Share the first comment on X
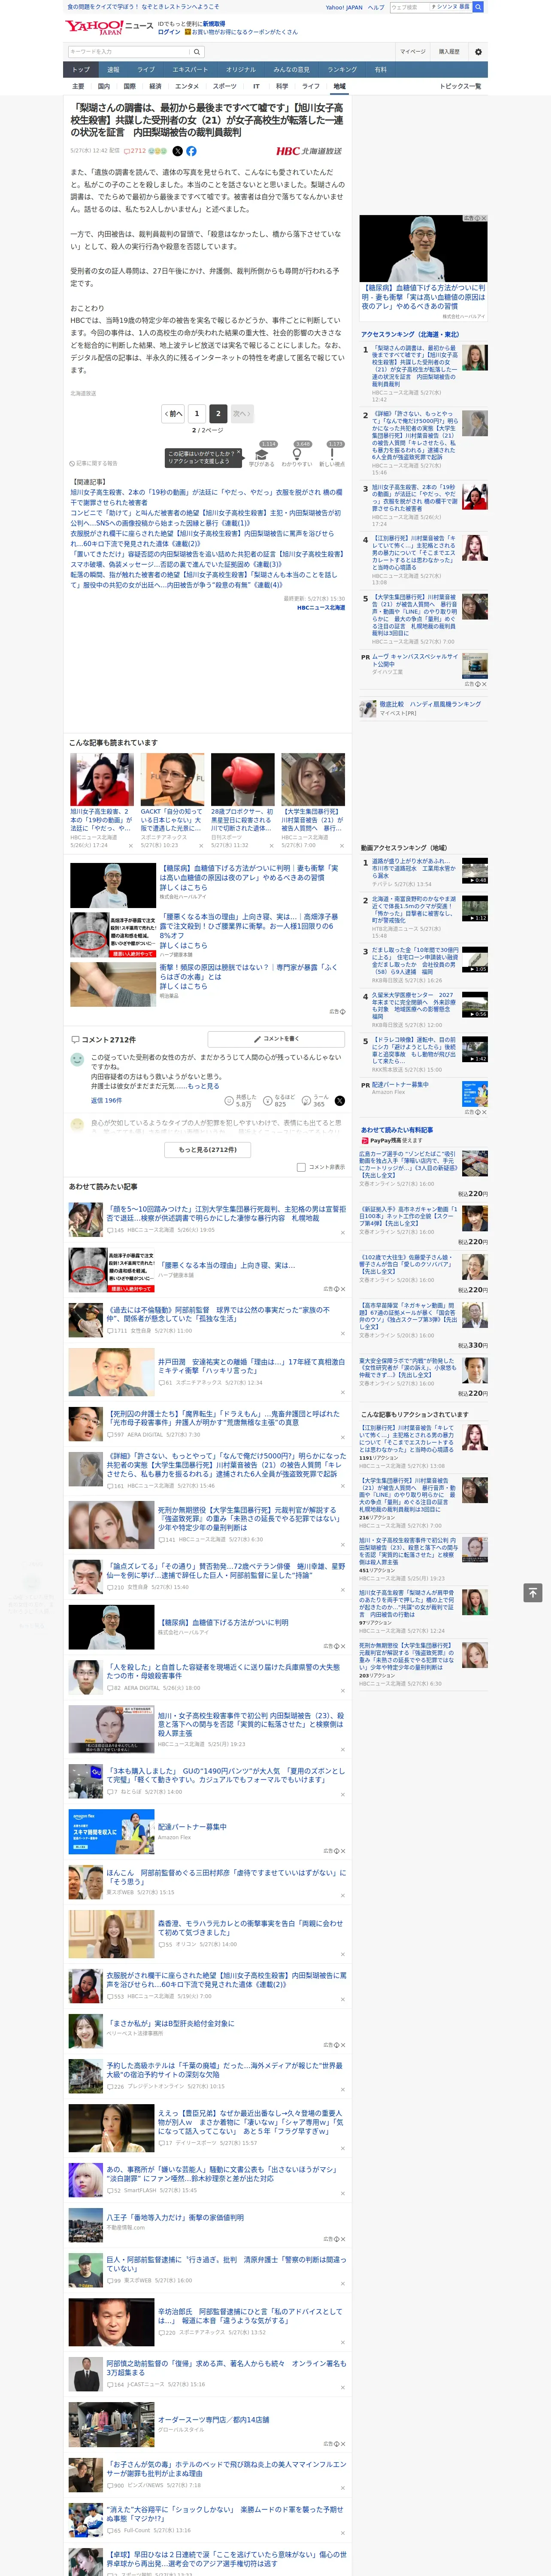This screenshot has width=551, height=2576. coord(340,1101)
